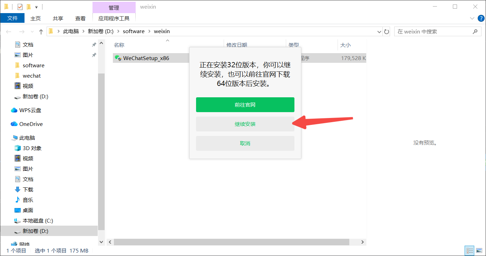
Task: Click the wechat folder icon in sidebar
Action: click(x=18, y=76)
